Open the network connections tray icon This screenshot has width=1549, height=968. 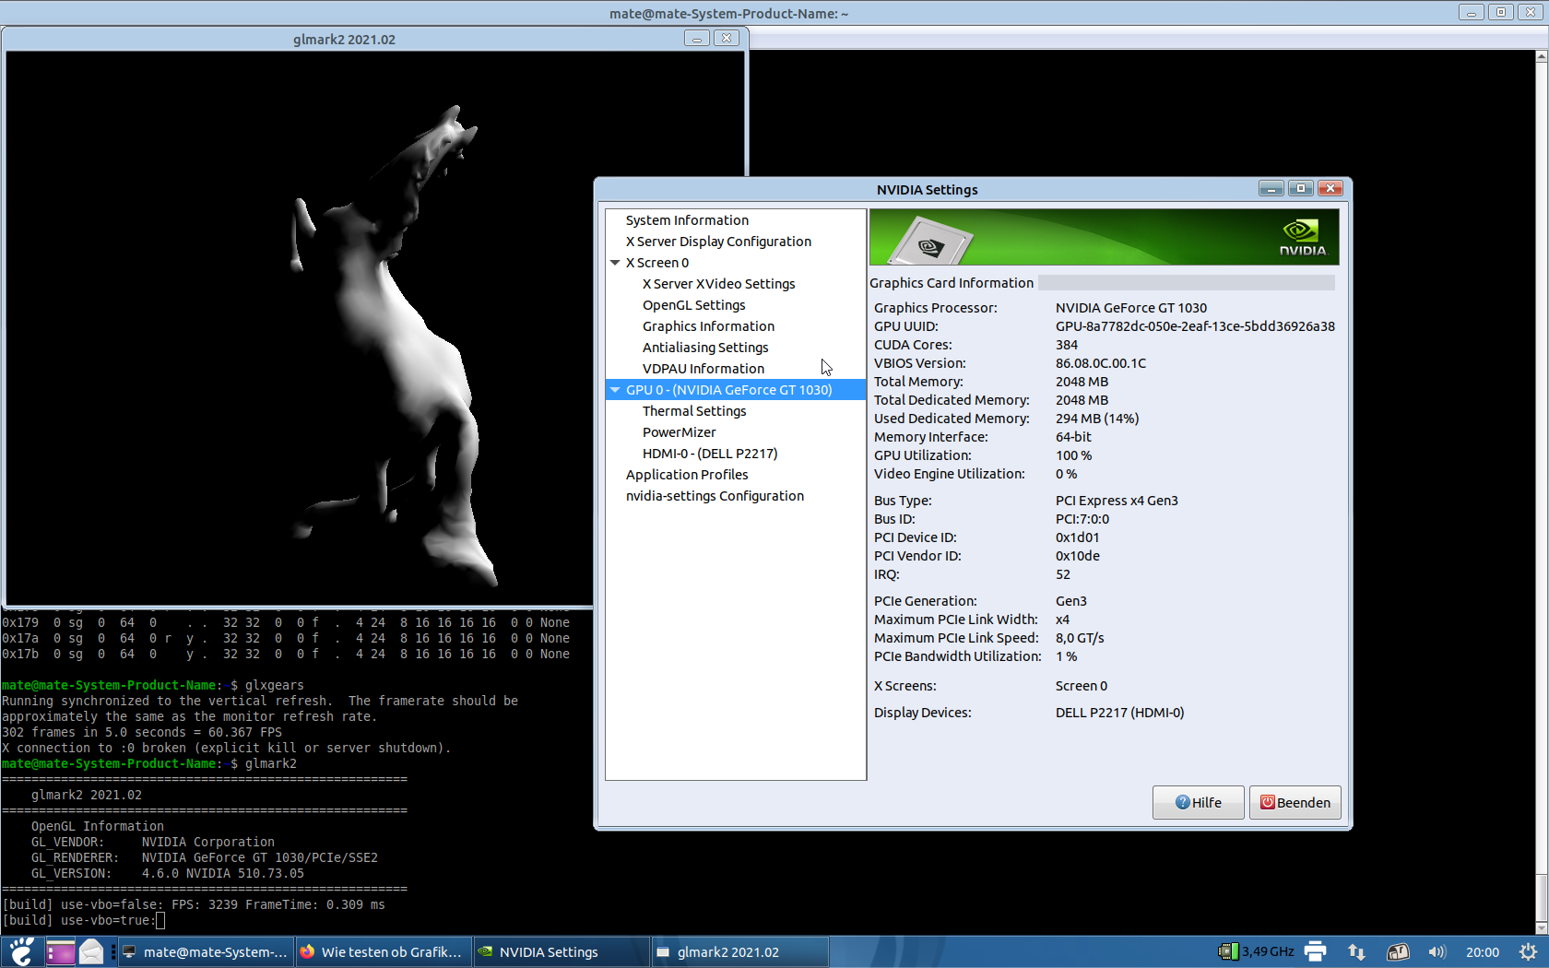1356,951
